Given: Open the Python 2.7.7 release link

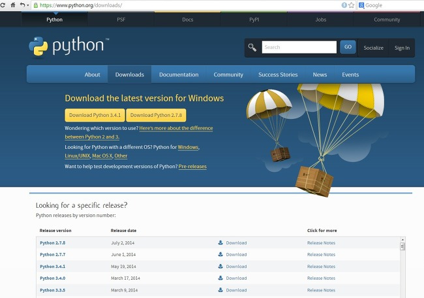Looking at the screenshot, I should [x=52, y=254].
